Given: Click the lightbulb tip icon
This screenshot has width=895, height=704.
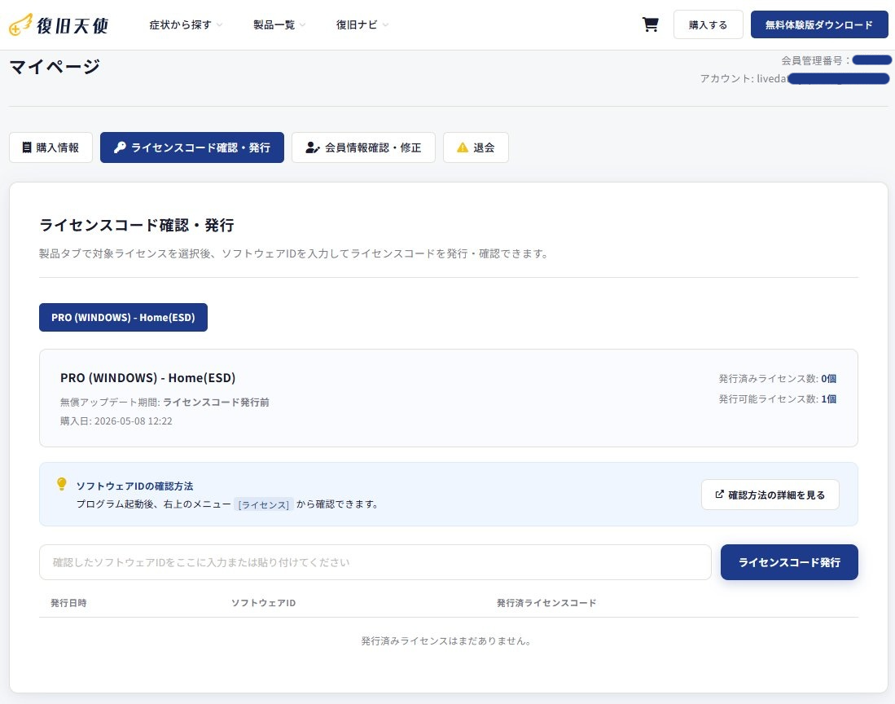Looking at the screenshot, I should (x=62, y=484).
